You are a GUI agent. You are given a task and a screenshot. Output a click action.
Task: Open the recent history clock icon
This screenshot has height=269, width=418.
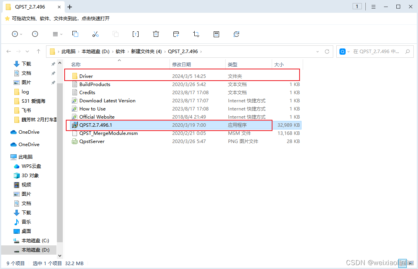coord(35,34)
